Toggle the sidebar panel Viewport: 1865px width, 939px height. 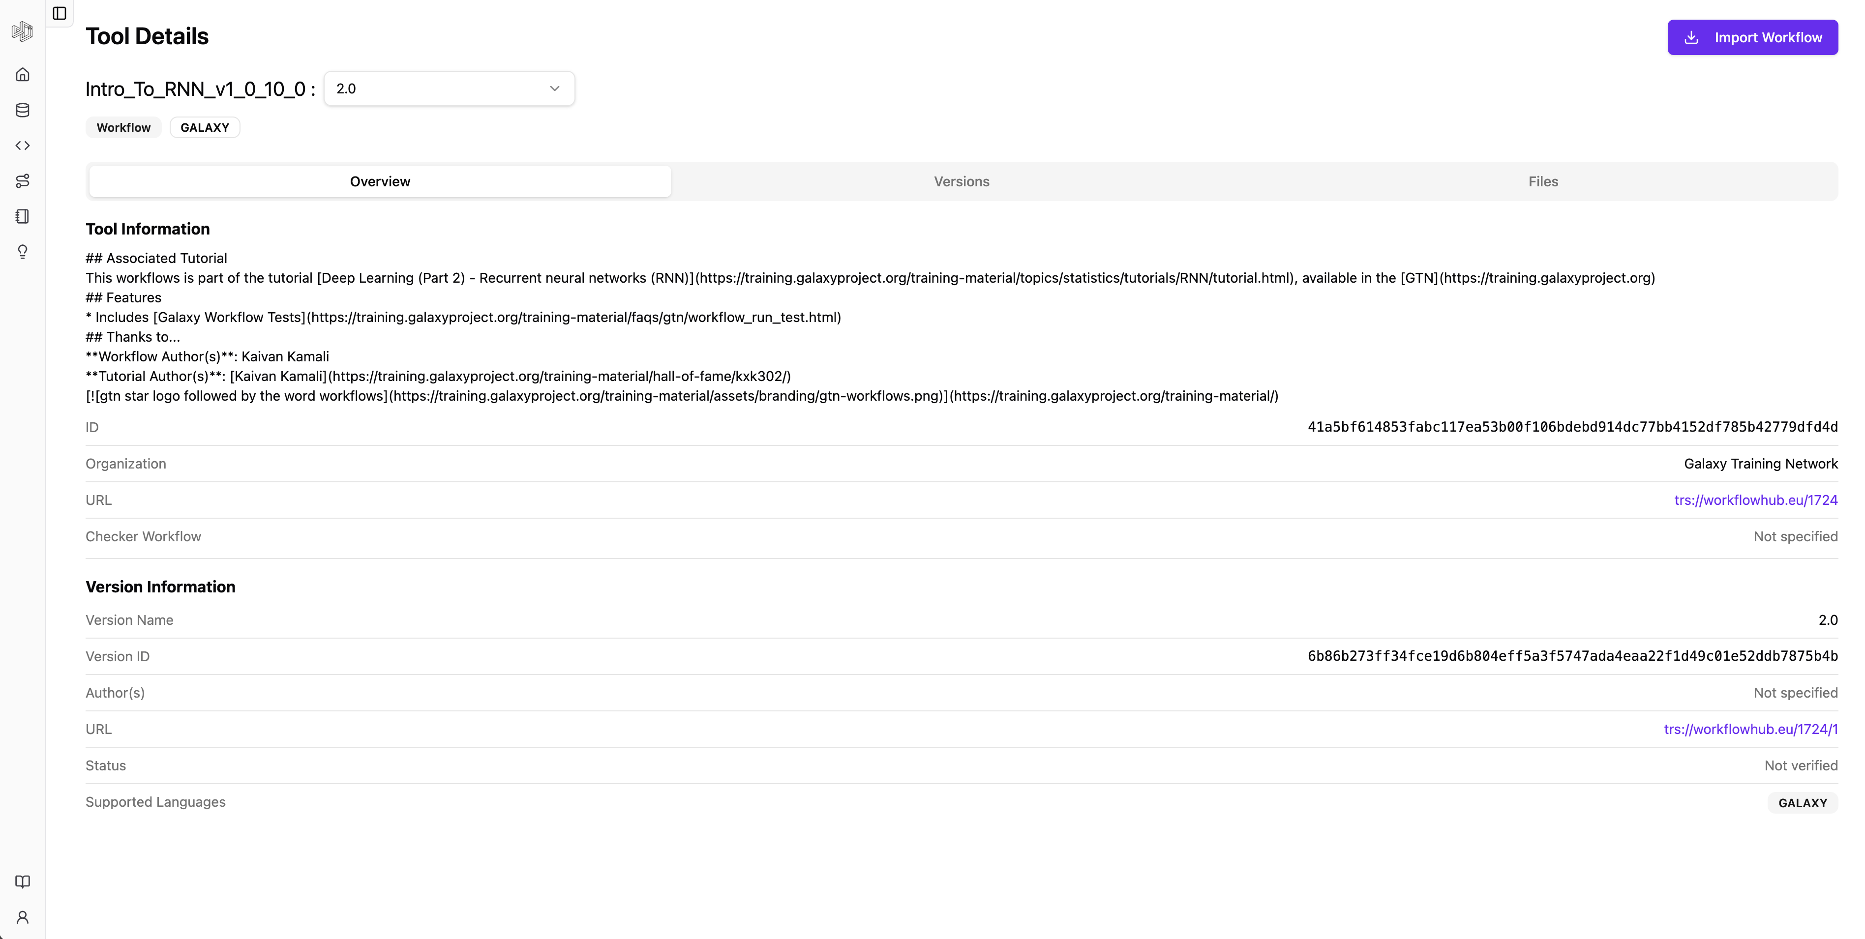60,13
